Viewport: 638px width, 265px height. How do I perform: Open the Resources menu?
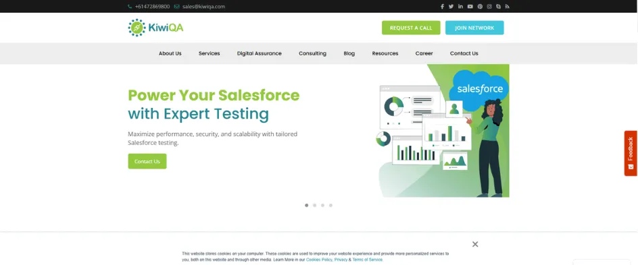pos(385,53)
